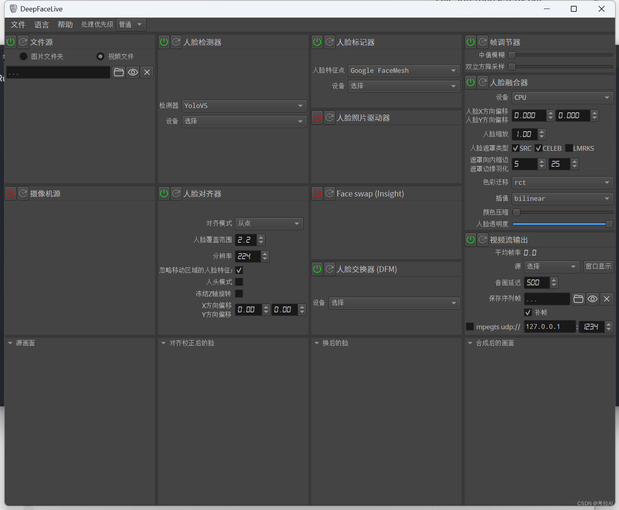Uncheck SRC mask type
The height and width of the screenshot is (510, 619).
click(x=515, y=148)
